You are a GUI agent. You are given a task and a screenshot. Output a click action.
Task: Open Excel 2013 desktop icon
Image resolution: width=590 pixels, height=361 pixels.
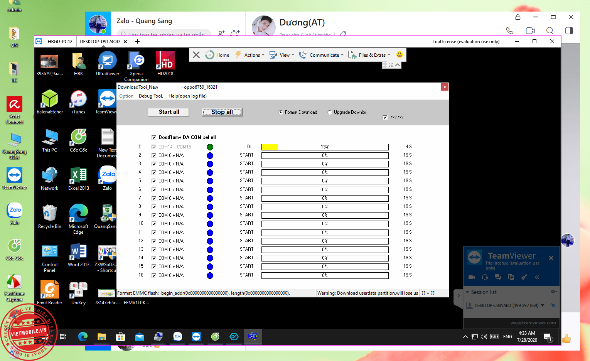[x=79, y=179]
